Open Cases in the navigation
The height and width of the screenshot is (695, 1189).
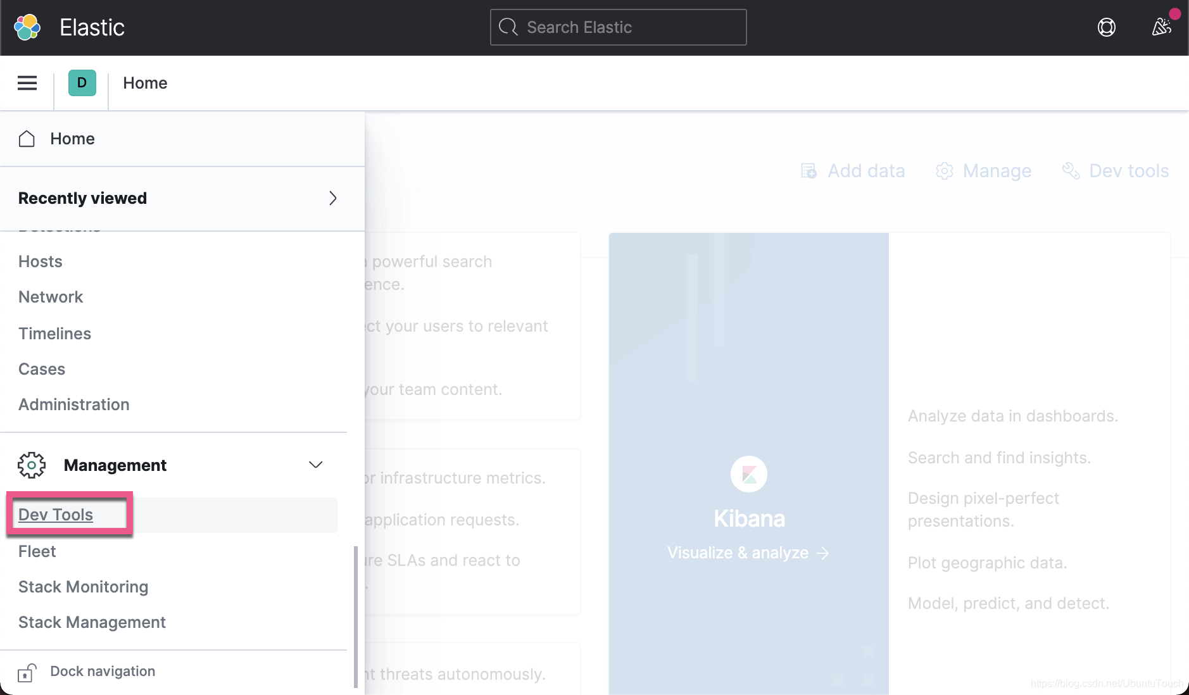[42, 369]
